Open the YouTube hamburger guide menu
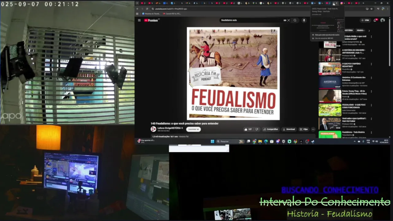The height and width of the screenshot is (221, 393). [139, 20]
